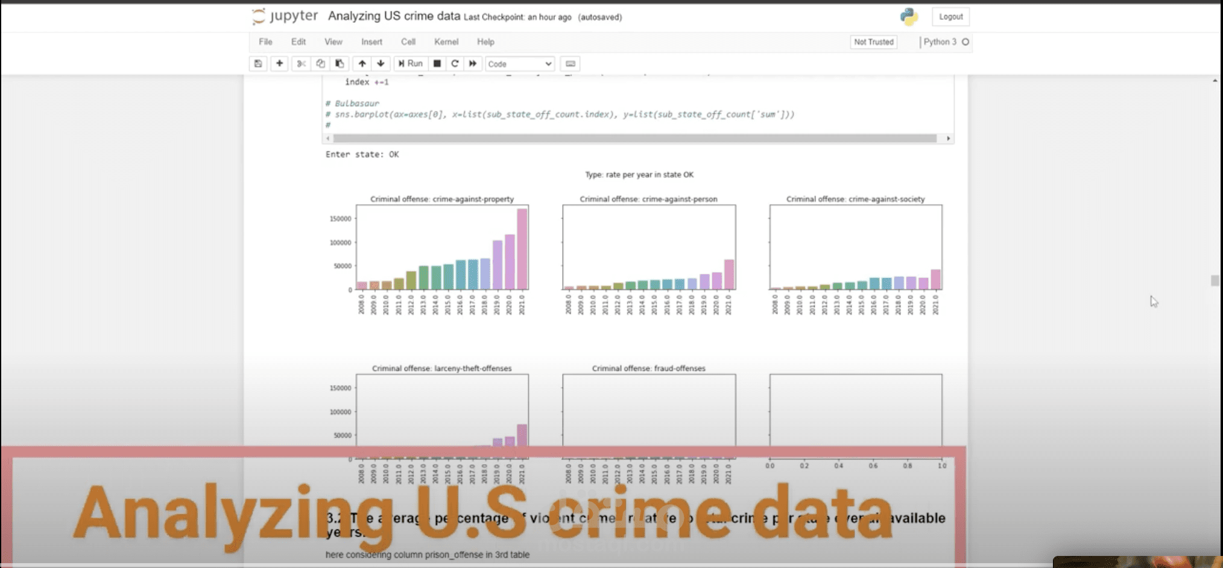This screenshot has height=568, width=1223.
Task: Copy the selected cell using the copy icon
Action: 320,63
